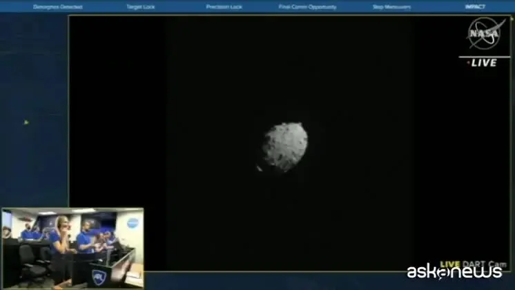Viewport: 515px width, 290px height.
Task: Click the Dimorphos asteroid in the camera feed
Action: [x=285, y=147]
